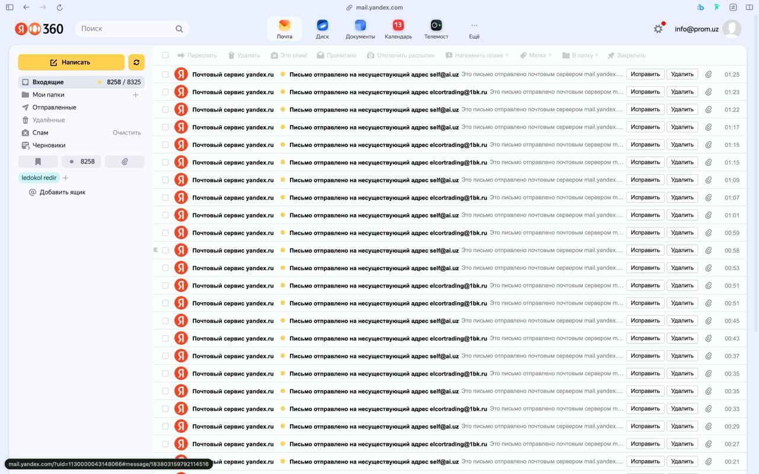Screen dimensions: 759x474
Task: Open the Черновики drafts folder
Action: click(x=49, y=145)
